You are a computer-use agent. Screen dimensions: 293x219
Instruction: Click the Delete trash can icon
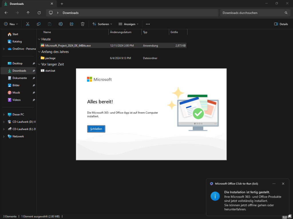(83, 24)
